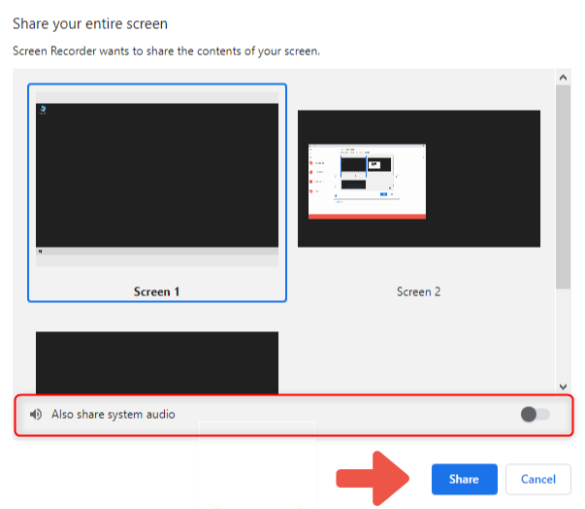Click the "Screen 1" label text
The image size is (585, 509).
coord(157,291)
